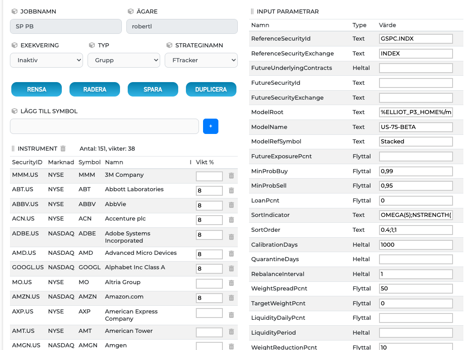Click the SPARA button
Image resolution: width=467 pixels, height=350 pixels.
click(x=153, y=89)
